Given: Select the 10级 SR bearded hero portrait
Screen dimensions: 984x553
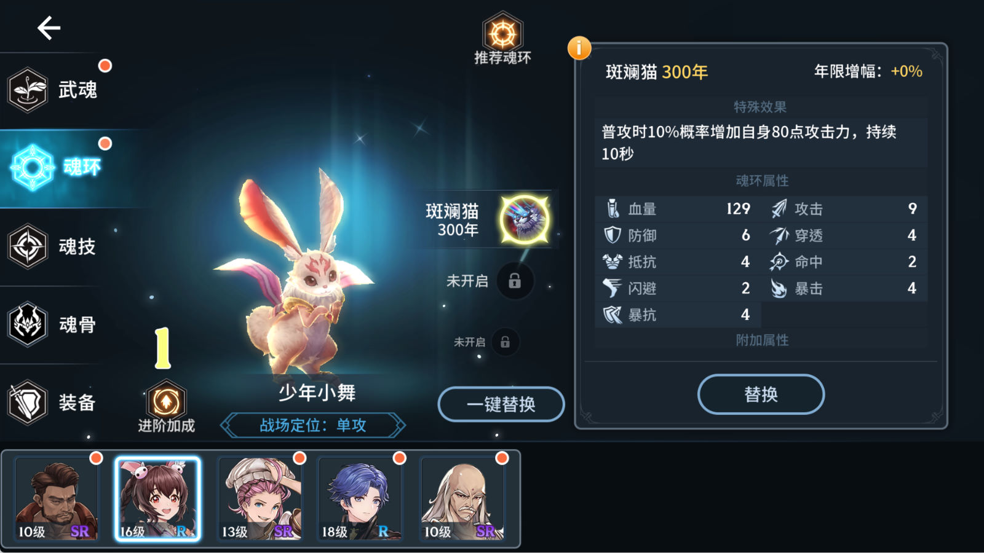Looking at the screenshot, I should coord(56,499).
